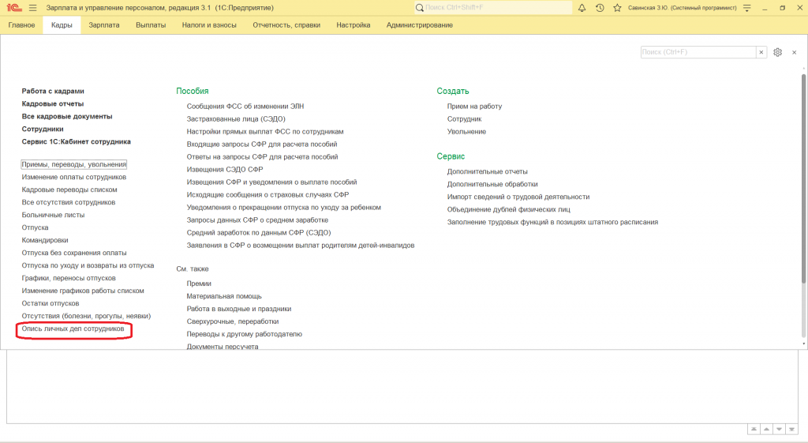Click the down arrow at bottom right
The image size is (808, 443).
(779, 429)
